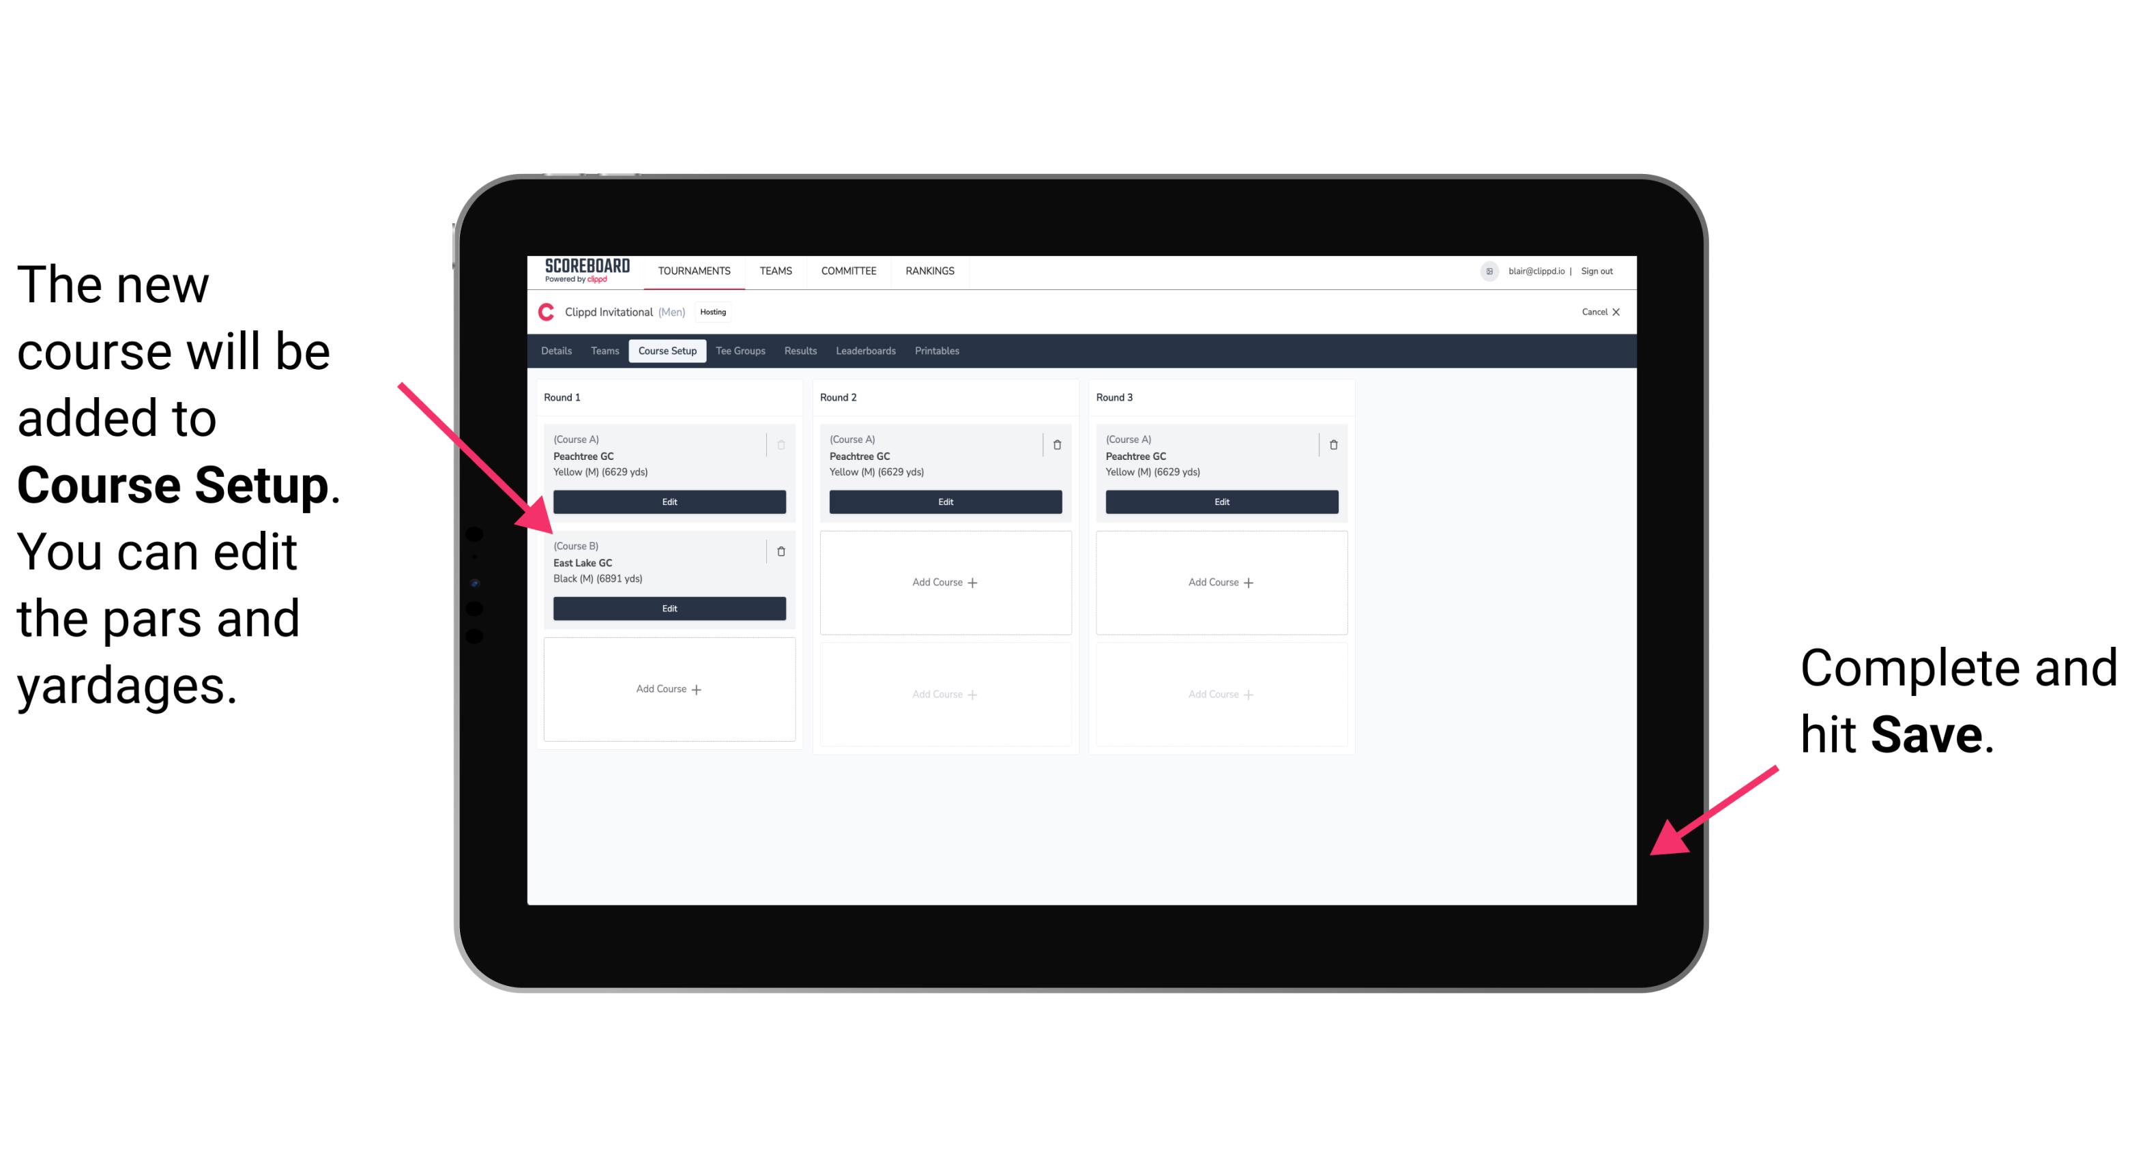Click the Course Setup tab
This screenshot has height=1160, width=2156.
[667, 351]
